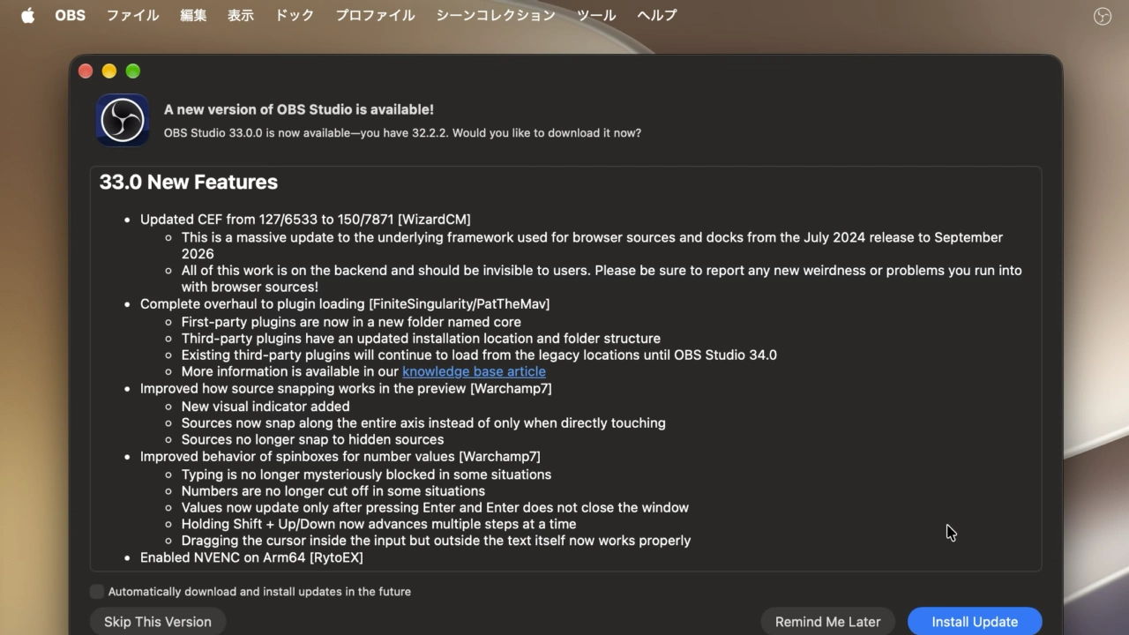1129x635 pixels.
Task: Click 'New visual indicator added' line
Action: pyautogui.click(x=265, y=406)
